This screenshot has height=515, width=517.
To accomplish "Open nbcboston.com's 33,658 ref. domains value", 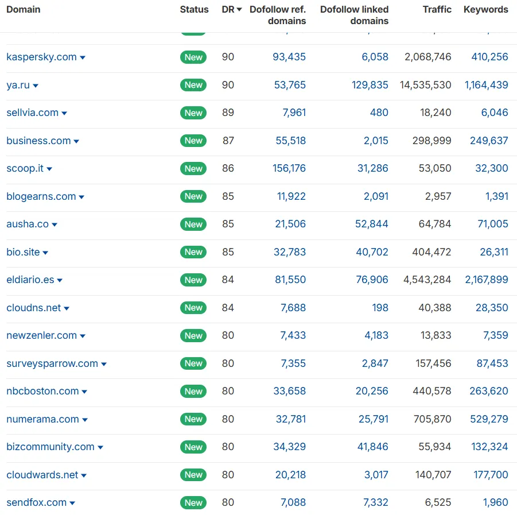I will click(x=290, y=392).
